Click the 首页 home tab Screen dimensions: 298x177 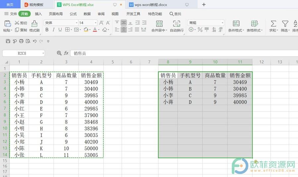tap(10, 5)
